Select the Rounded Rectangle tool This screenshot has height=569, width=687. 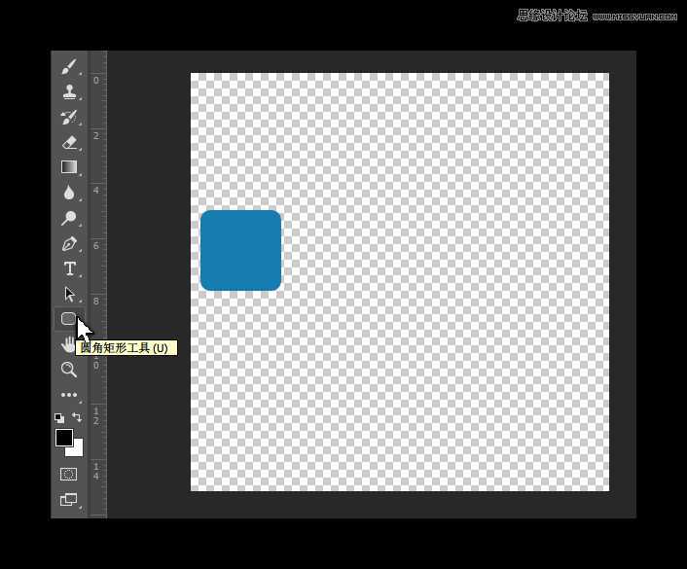click(68, 319)
